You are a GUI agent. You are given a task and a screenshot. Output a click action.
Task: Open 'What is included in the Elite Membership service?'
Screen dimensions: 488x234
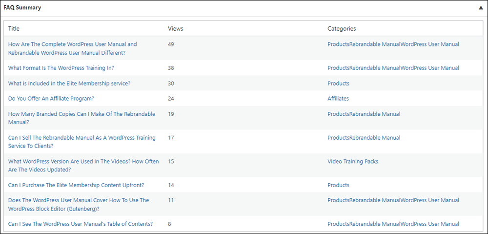click(69, 84)
